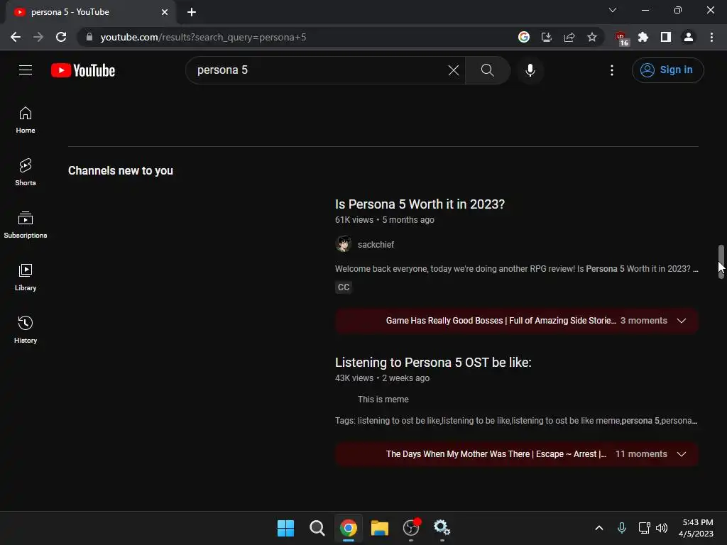Open 'This is meme' channel link
Image resolution: width=727 pixels, height=545 pixels.
[383, 400]
